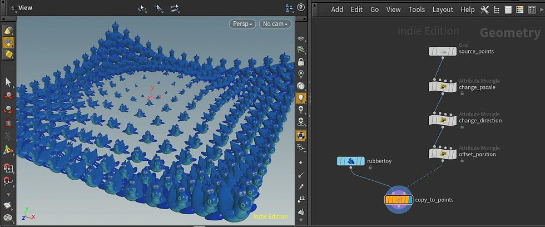Open the Tools menu in network editor

[417, 9]
